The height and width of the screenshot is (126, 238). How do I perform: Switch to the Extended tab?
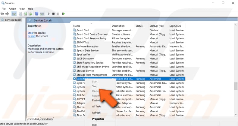click(33, 119)
